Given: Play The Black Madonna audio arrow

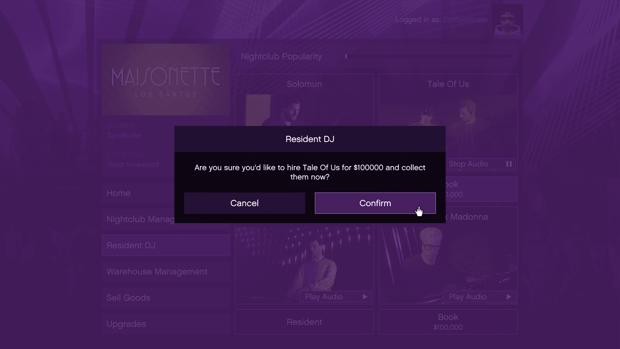Looking at the screenshot, I should (509, 297).
